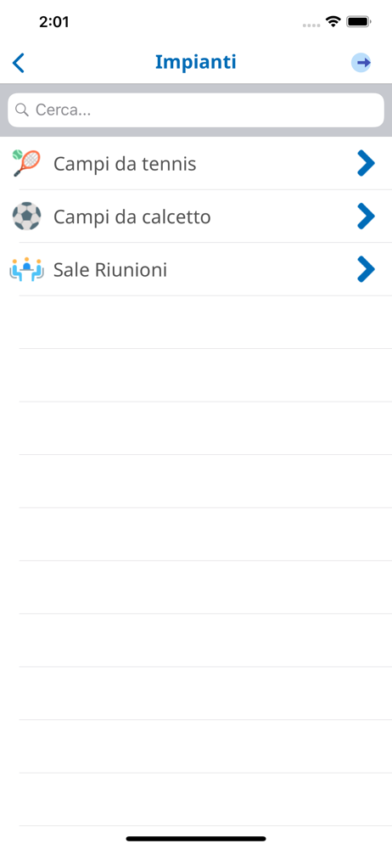This screenshot has height=849, width=392.
Task: Tap the meeting room people icon
Action: [26, 270]
